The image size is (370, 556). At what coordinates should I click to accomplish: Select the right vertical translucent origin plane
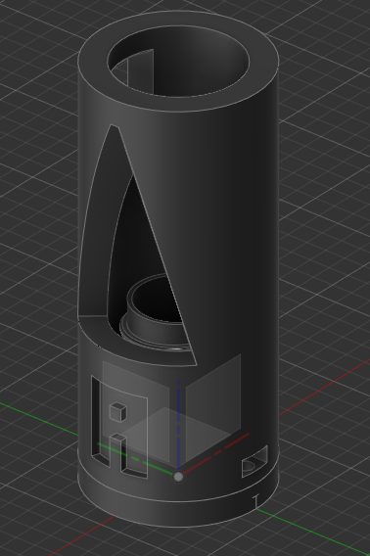[213, 408]
